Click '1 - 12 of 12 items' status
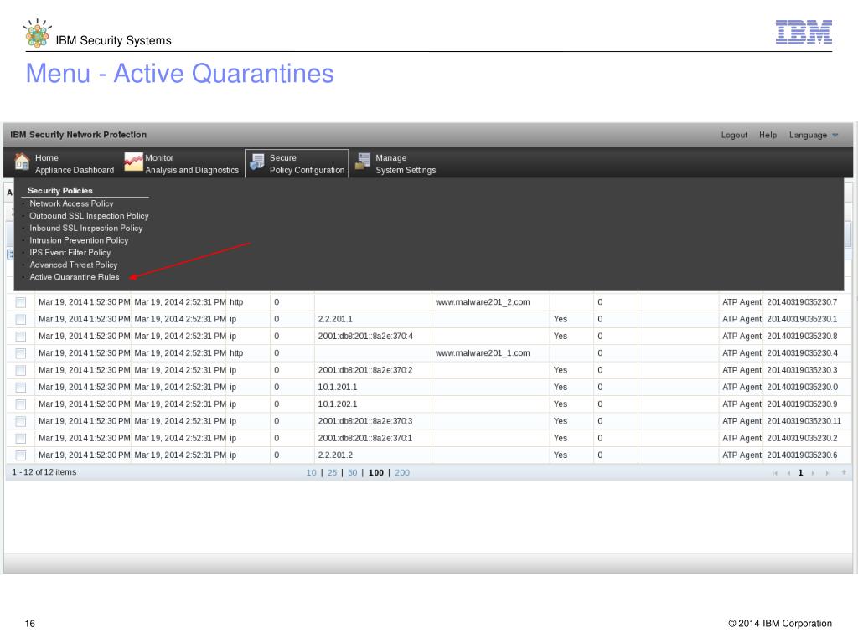The image size is (858, 643). tap(44, 472)
